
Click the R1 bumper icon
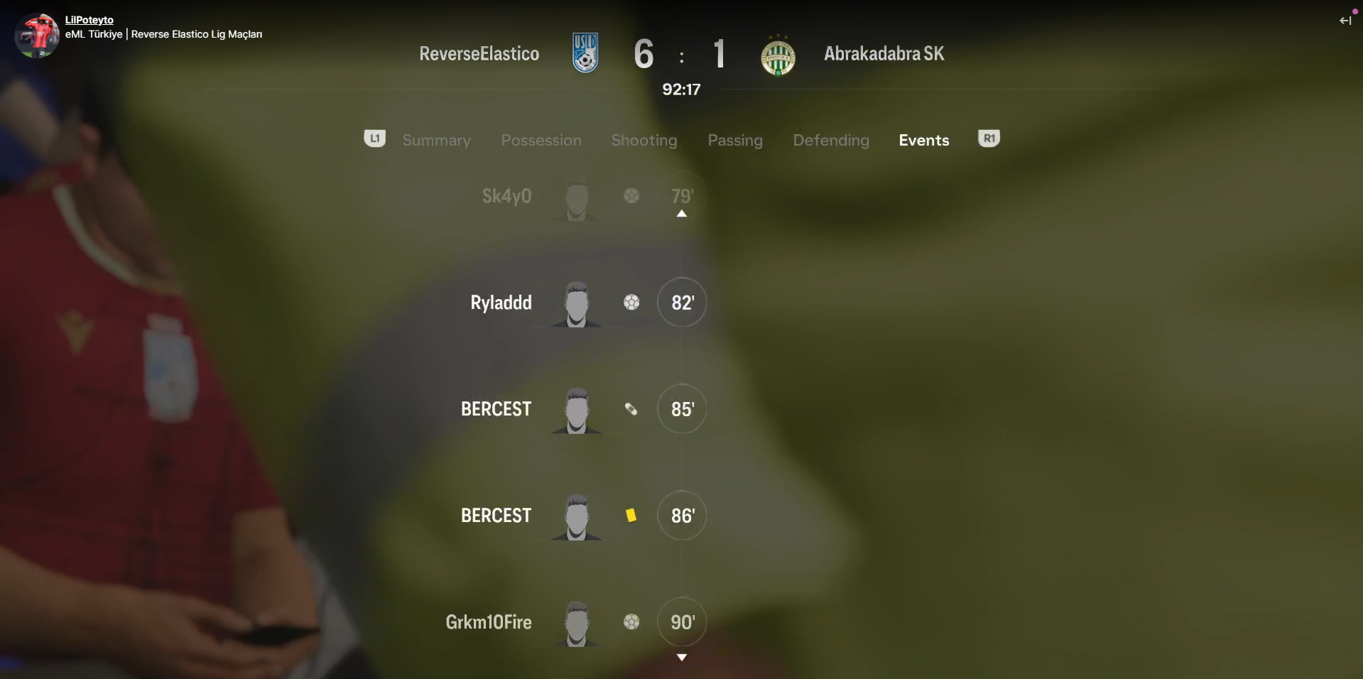pyautogui.click(x=989, y=138)
